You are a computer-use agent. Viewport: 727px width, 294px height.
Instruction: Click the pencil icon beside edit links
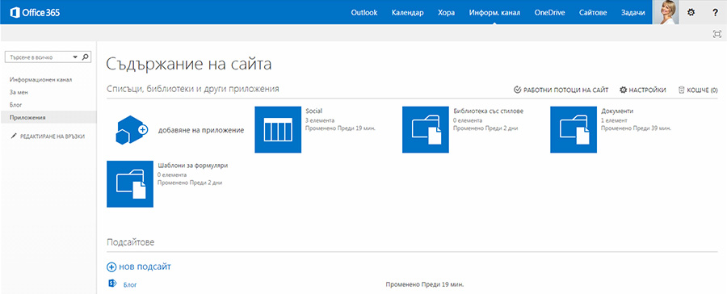(x=14, y=136)
